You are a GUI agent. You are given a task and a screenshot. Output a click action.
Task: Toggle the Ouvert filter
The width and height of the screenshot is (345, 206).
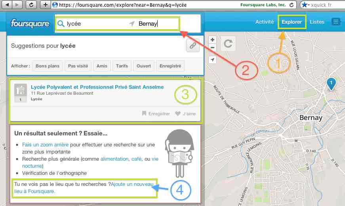tap(144, 66)
